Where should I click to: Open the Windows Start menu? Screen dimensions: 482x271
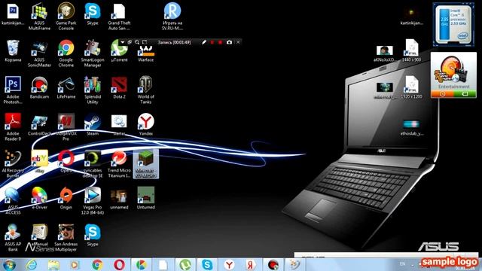coord(9,264)
